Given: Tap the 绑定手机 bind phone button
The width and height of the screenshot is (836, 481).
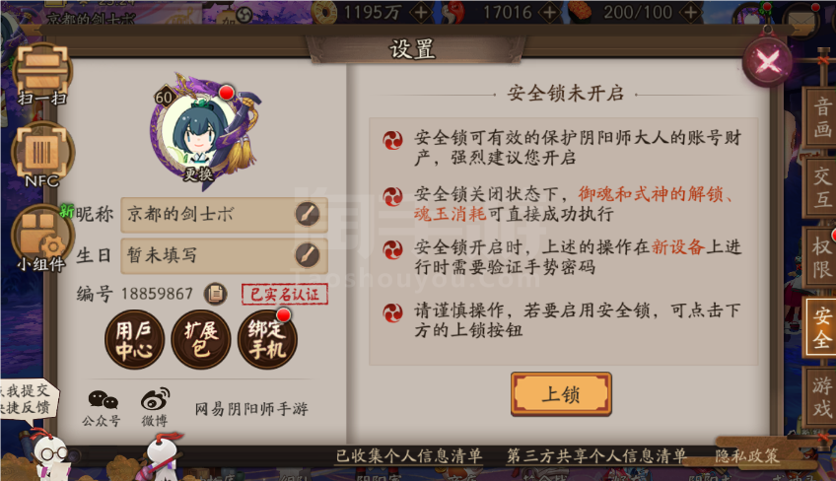Looking at the screenshot, I should point(267,340).
